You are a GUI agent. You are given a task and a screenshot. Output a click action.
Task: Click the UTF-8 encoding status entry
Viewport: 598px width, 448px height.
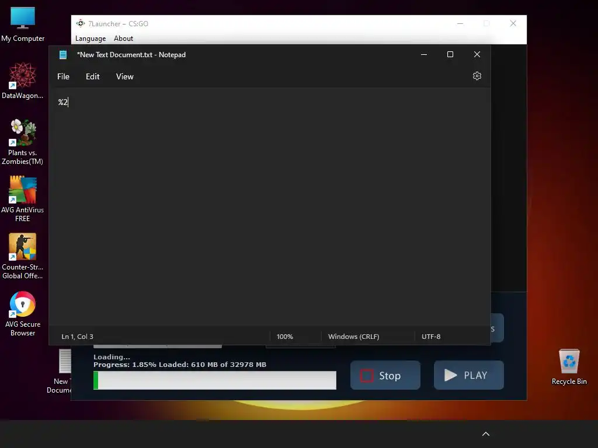coord(431,337)
